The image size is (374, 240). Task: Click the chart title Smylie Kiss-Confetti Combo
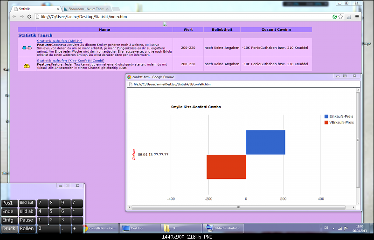pos(196,107)
